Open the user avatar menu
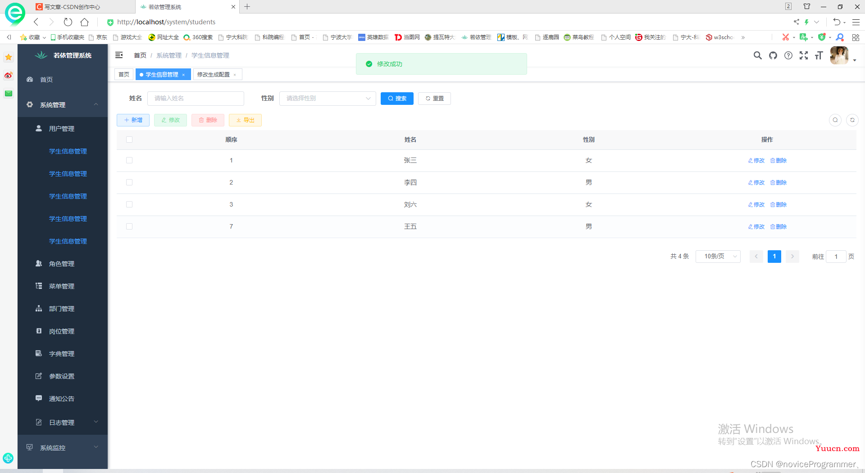Screen dimensions: 865x473 coord(839,55)
